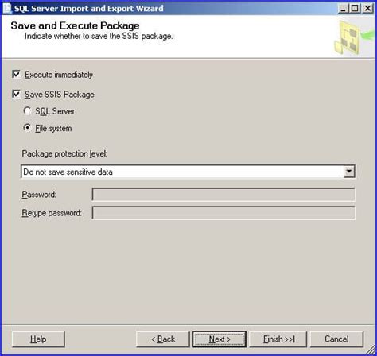Click the resize grip in window corner
Image resolution: width=377 pixels, height=356 pixels.
371,350
